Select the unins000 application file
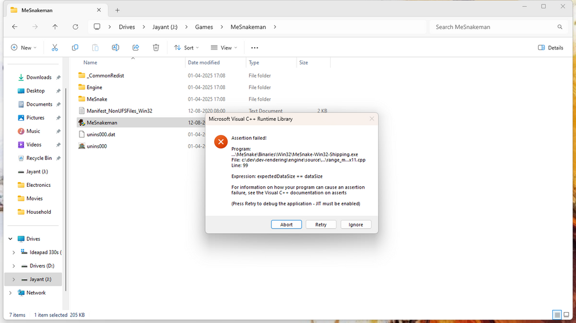576x323 pixels. pyautogui.click(x=97, y=146)
